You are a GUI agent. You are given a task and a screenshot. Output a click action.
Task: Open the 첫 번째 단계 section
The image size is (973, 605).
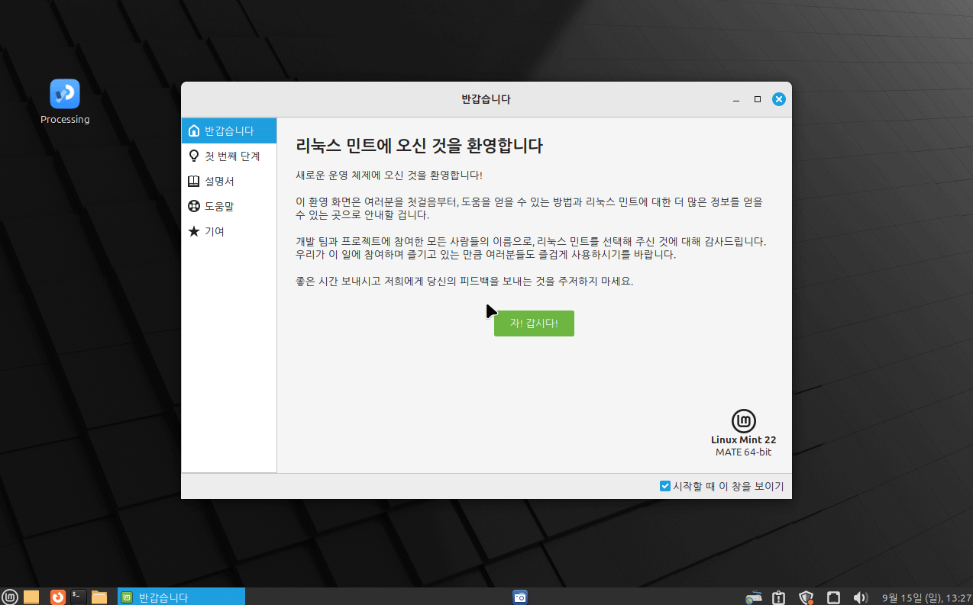pyautogui.click(x=228, y=156)
